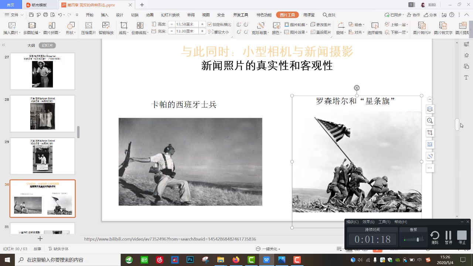Open the Group (组合) dropdown
Image resolution: width=473 pixels, height=266 pixels.
click(357, 24)
